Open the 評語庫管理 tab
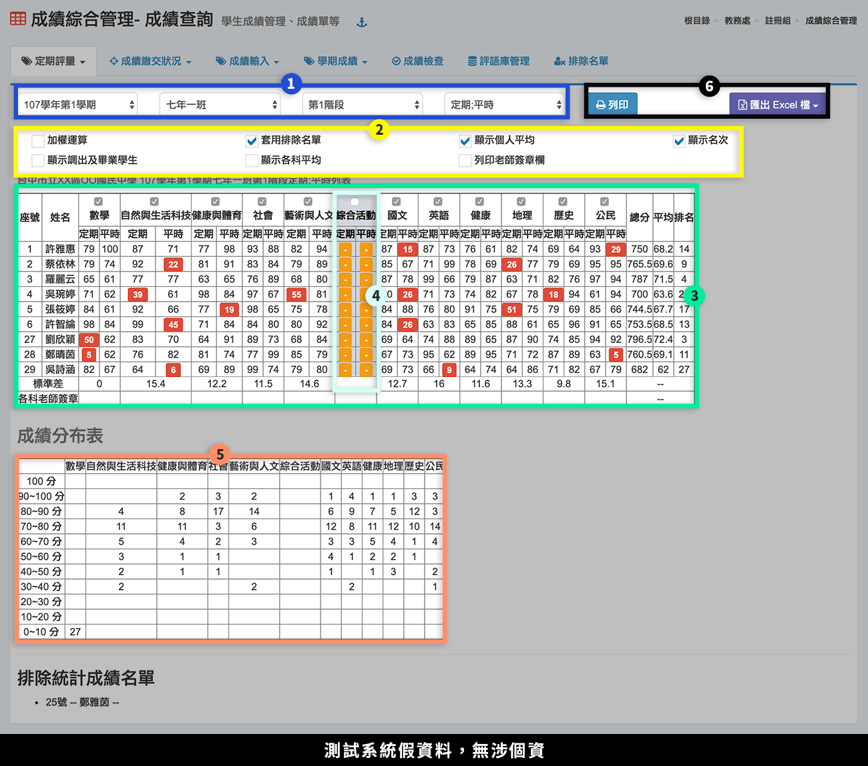Image resolution: width=868 pixels, height=766 pixels. tap(498, 61)
